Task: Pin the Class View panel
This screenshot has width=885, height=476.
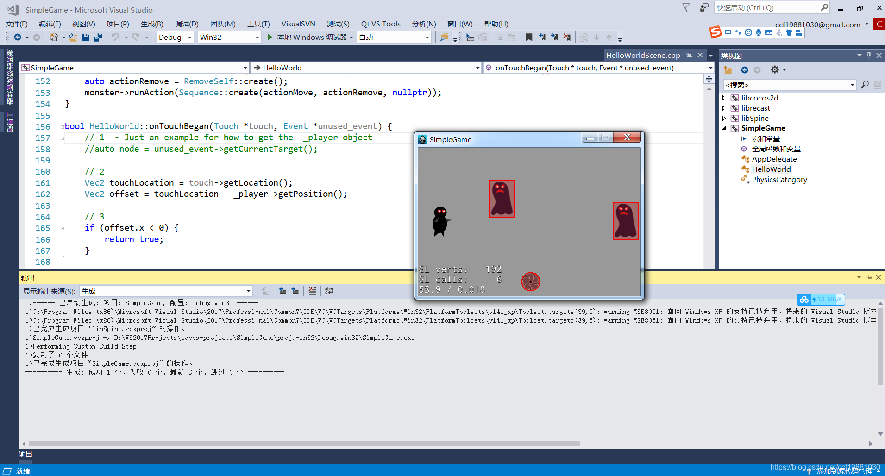Action: [869, 56]
